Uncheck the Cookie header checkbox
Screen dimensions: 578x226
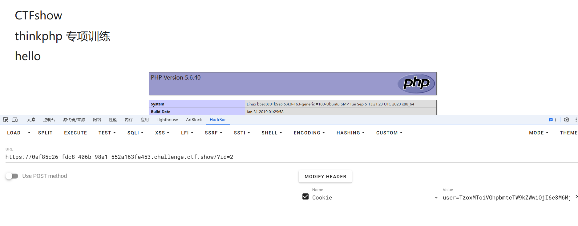coord(305,197)
